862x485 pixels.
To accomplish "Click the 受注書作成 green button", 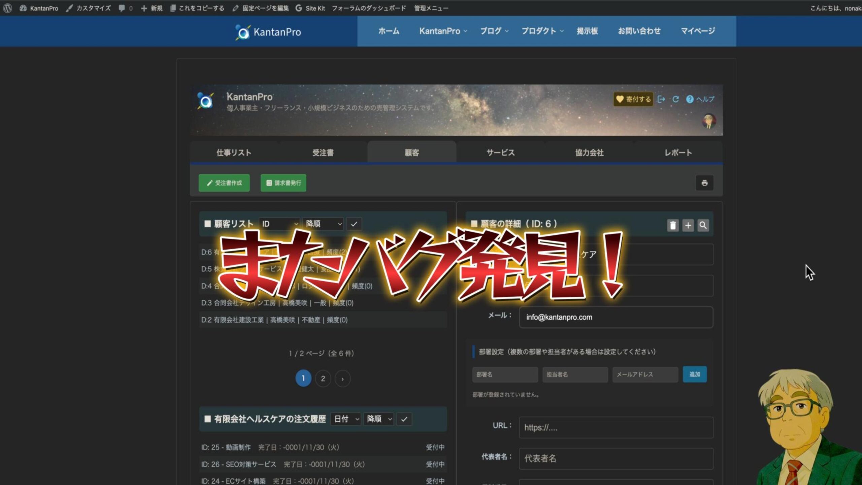I will click(x=224, y=183).
